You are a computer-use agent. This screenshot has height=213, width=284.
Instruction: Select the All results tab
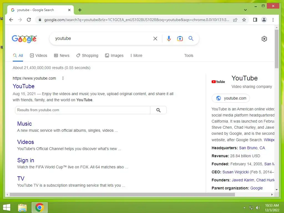(x=18, y=55)
